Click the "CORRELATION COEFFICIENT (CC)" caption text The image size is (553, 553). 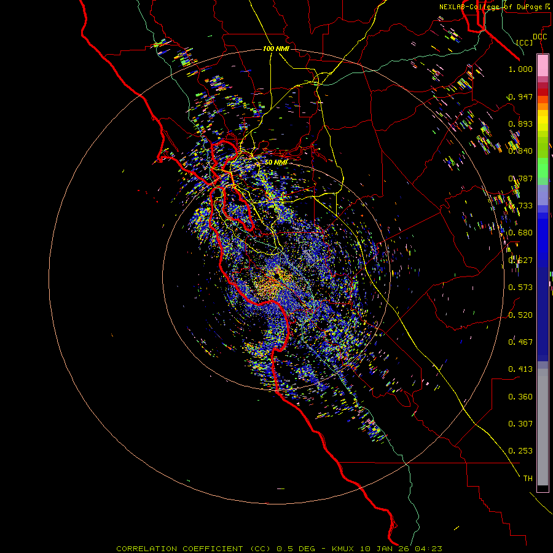(x=194, y=549)
